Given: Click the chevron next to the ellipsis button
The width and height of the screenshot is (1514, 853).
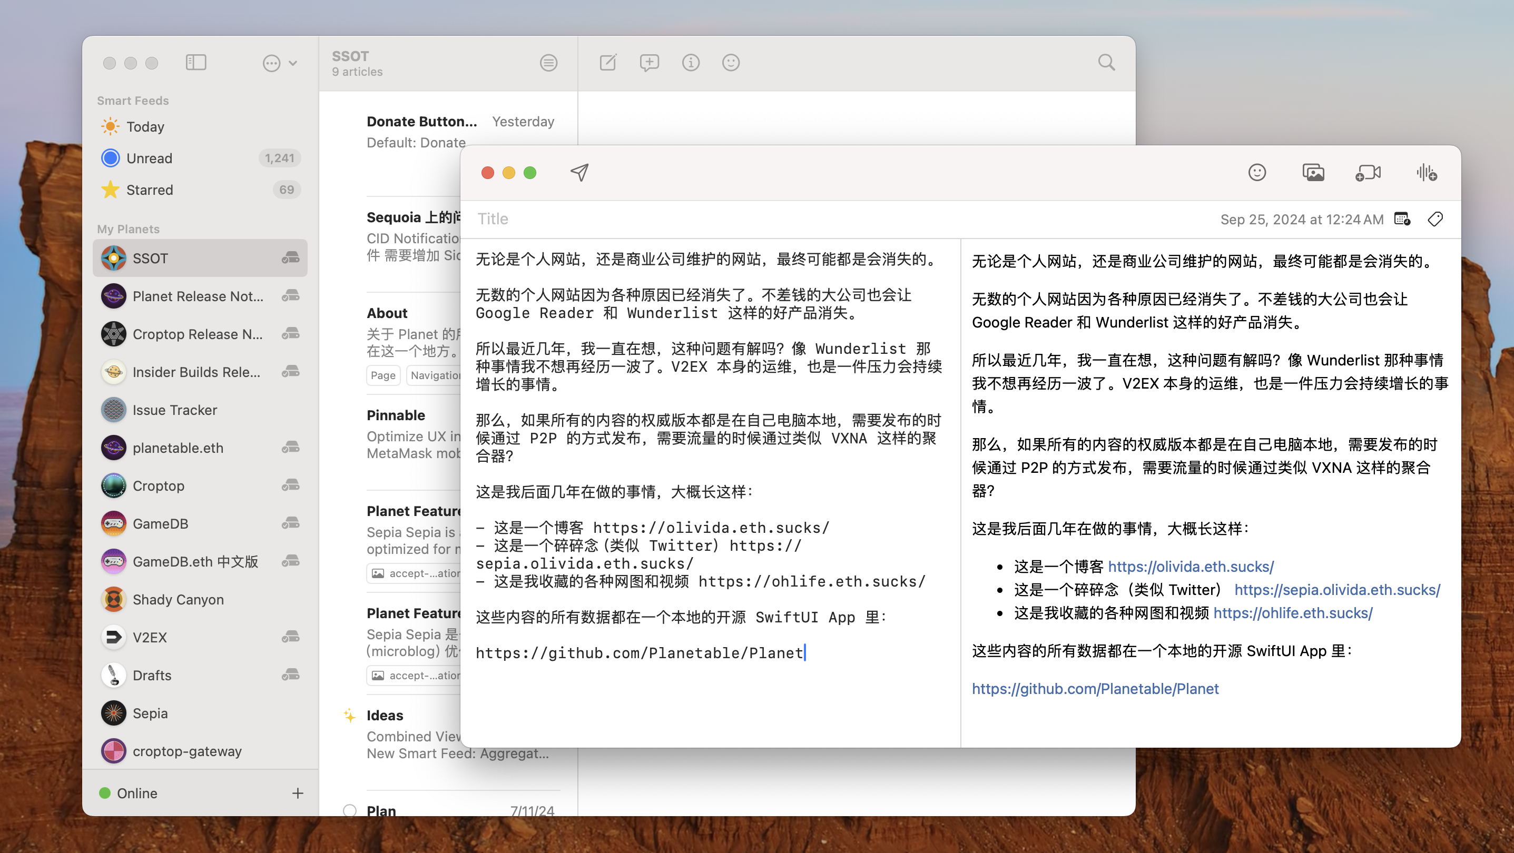Looking at the screenshot, I should click(293, 63).
